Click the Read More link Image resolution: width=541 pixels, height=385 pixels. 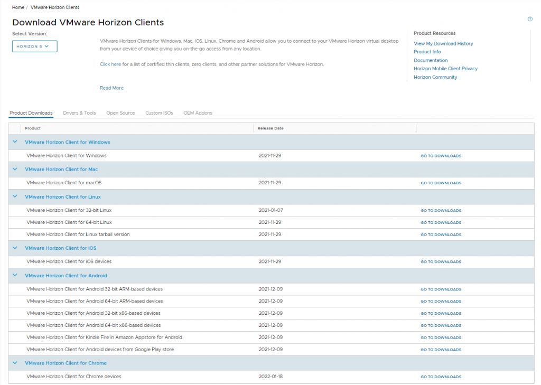(x=111, y=88)
